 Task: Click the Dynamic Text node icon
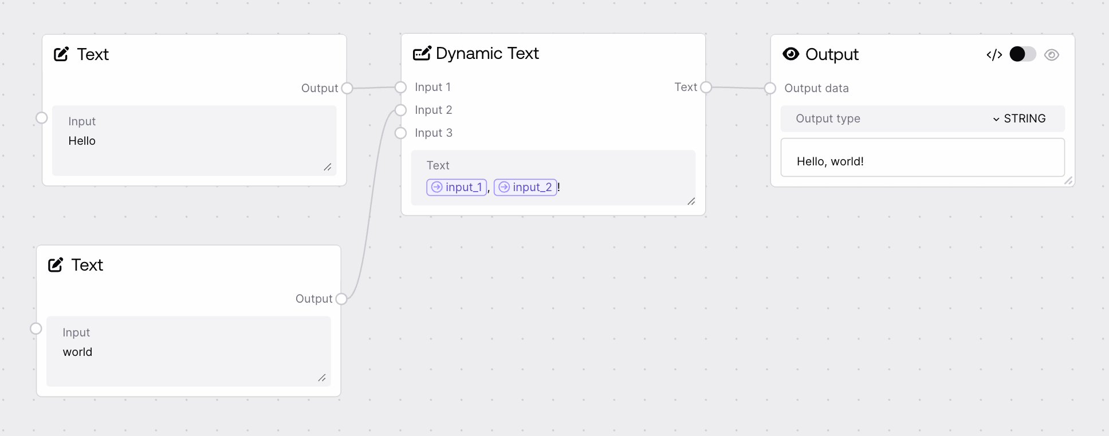coord(422,54)
